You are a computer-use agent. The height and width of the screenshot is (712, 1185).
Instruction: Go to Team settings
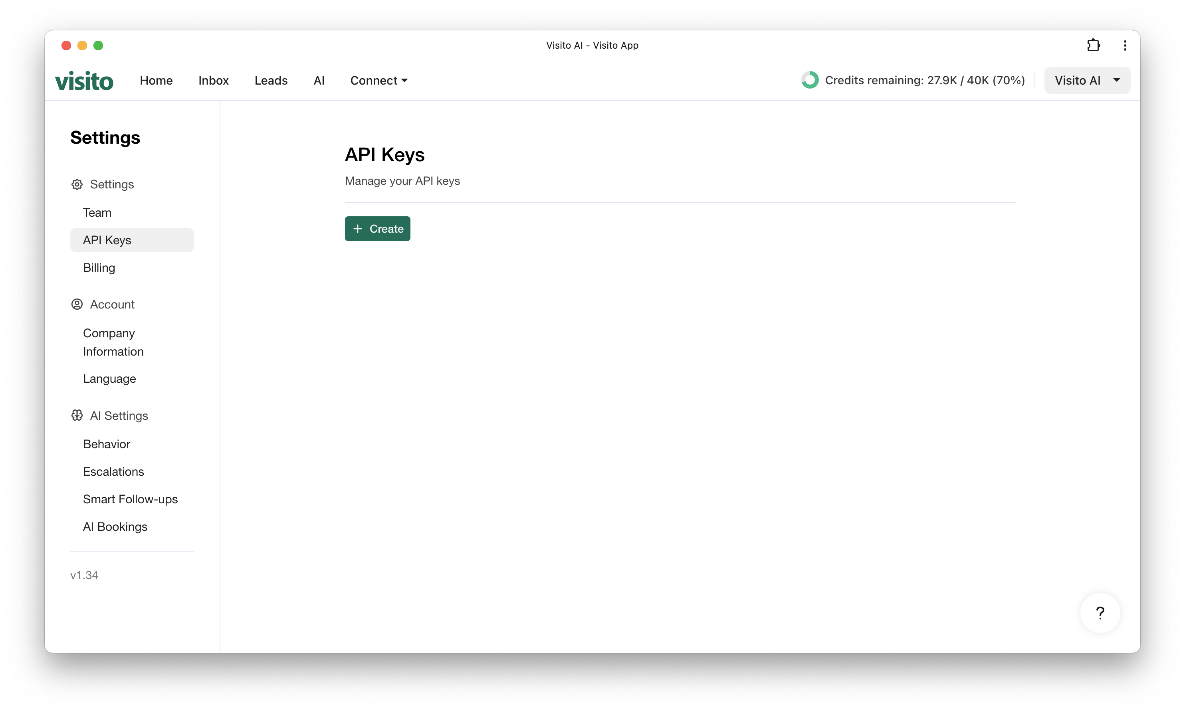pyautogui.click(x=97, y=212)
